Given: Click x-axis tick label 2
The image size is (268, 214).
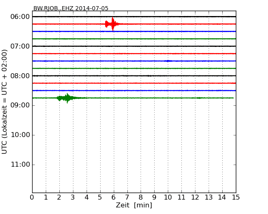Looking at the screenshot, I should pos(59,198).
